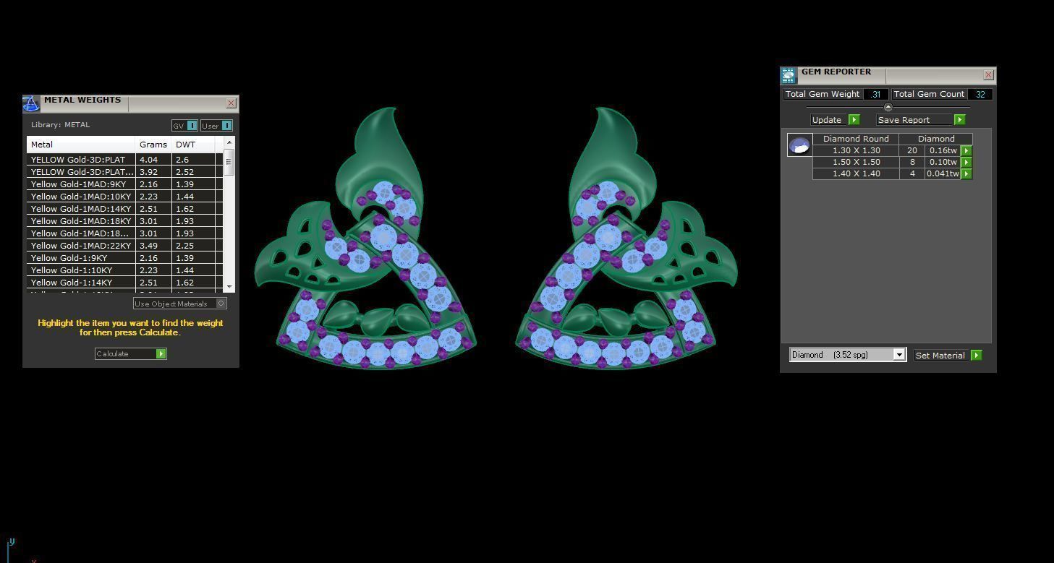Viewport: 1054px width, 563px height.
Task: Click the gem count 20 cell
Action: click(x=912, y=150)
